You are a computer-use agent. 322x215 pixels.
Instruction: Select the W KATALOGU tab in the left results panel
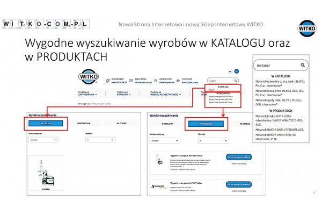(x=46, y=123)
